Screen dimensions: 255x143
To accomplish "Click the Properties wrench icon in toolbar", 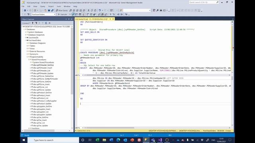I will click(157, 10).
